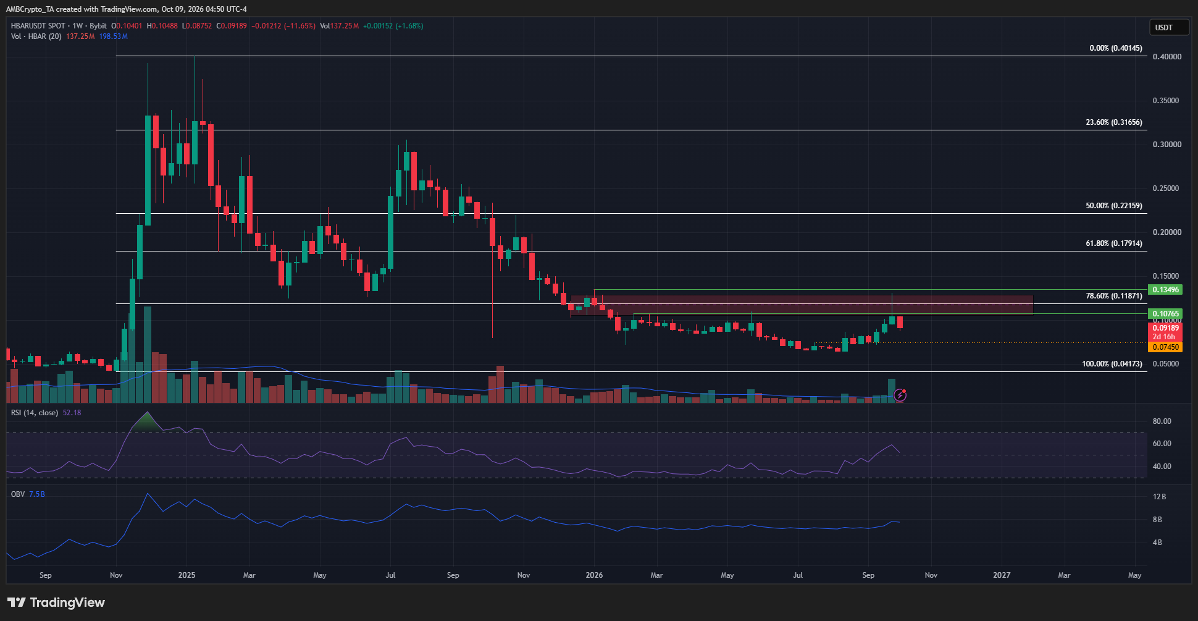This screenshot has width=1198, height=621.
Task: Click the 2d 16h candle countdown label
Action: [1164, 337]
